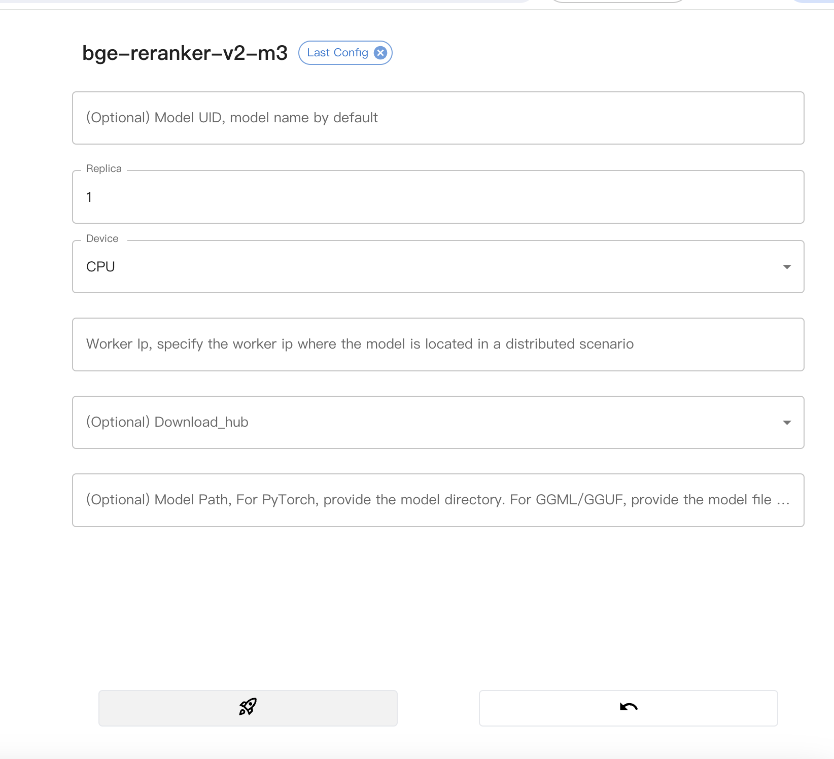Image resolution: width=834 pixels, height=759 pixels.
Task: Expand the Download_hub dropdown arrow
Action: coord(787,423)
